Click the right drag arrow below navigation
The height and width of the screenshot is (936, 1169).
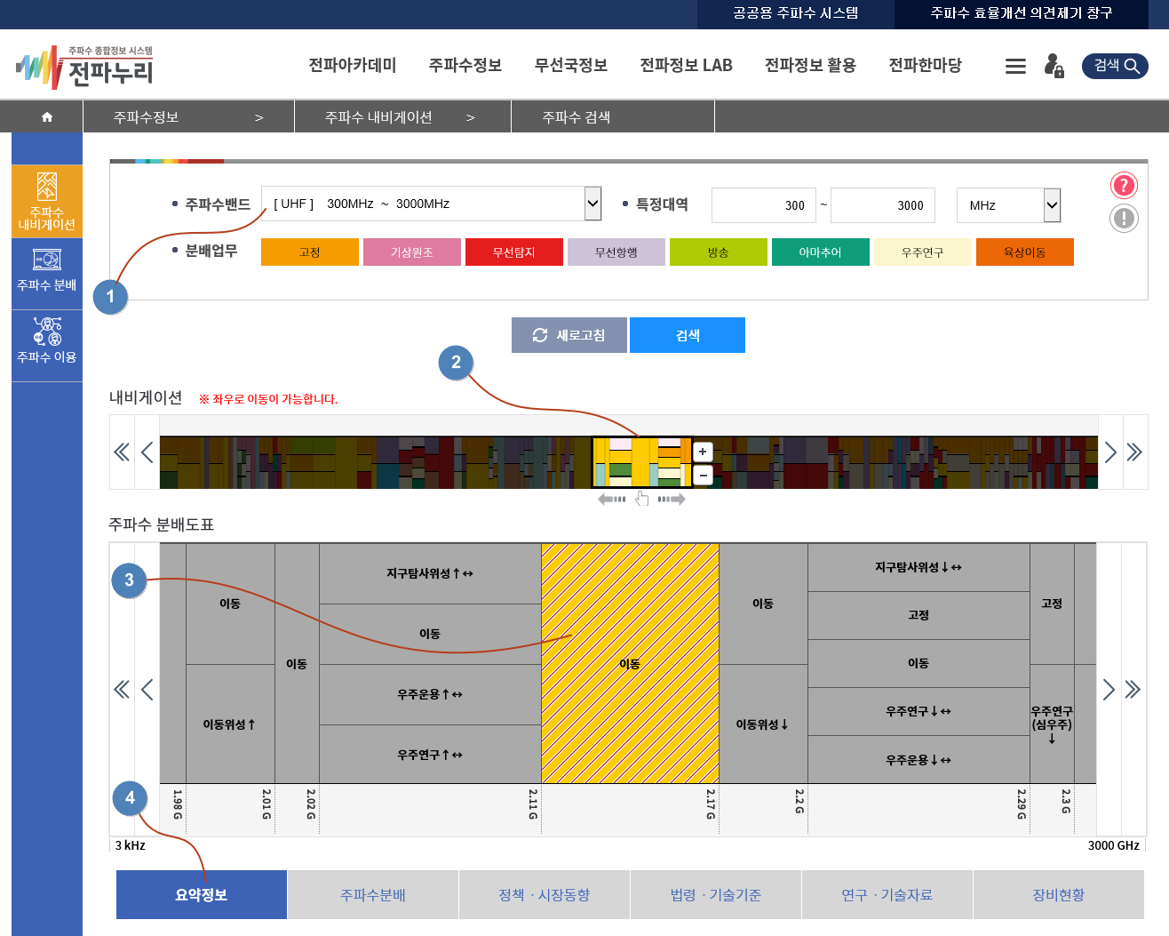672,500
